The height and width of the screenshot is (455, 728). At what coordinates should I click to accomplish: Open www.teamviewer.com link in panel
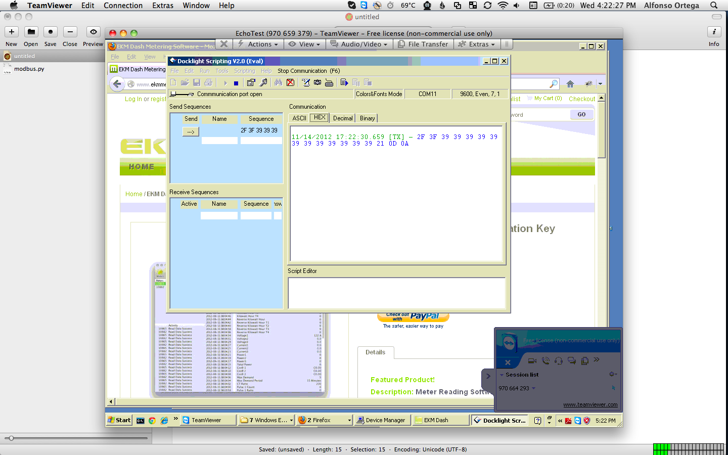coord(590,404)
